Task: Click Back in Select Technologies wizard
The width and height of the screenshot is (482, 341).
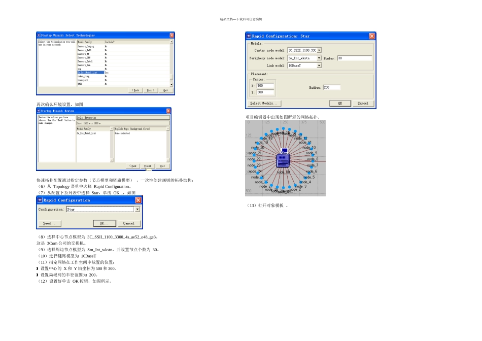Action: (135, 90)
